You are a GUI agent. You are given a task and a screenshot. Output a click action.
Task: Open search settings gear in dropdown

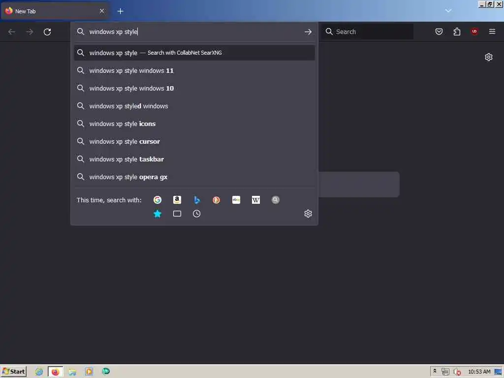pyautogui.click(x=308, y=214)
